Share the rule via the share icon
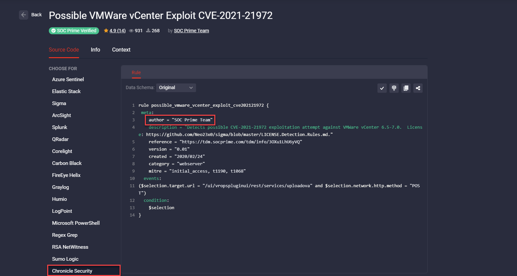Image resolution: width=517 pixels, height=276 pixels. (x=418, y=88)
